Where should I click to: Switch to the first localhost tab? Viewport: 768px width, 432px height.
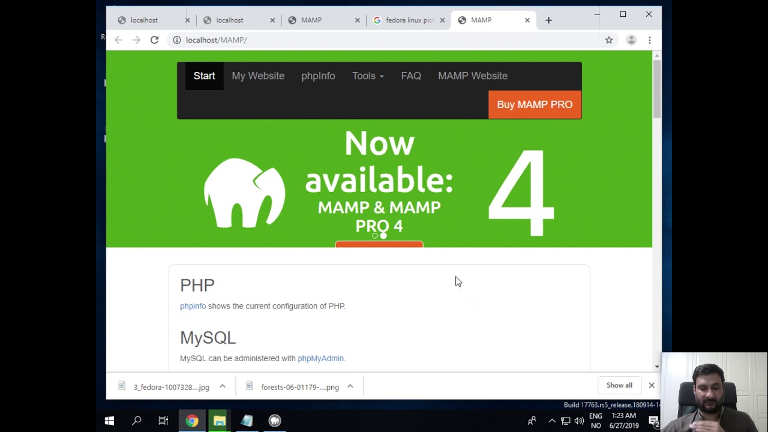150,20
